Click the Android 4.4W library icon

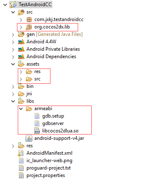tap(21, 42)
